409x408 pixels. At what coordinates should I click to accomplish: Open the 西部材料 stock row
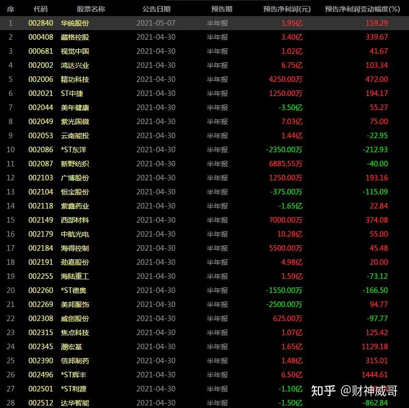pos(204,220)
